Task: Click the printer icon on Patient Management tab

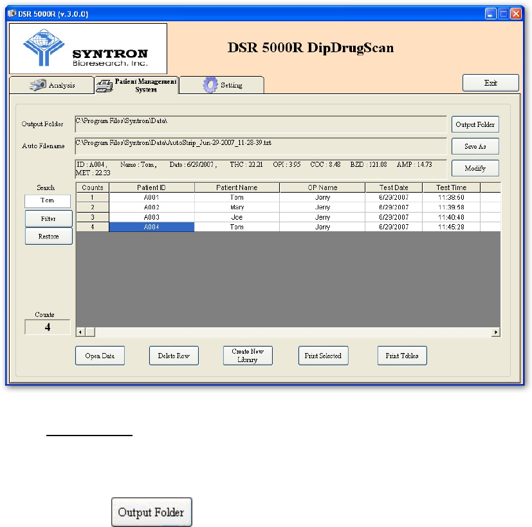Action: click(104, 86)
